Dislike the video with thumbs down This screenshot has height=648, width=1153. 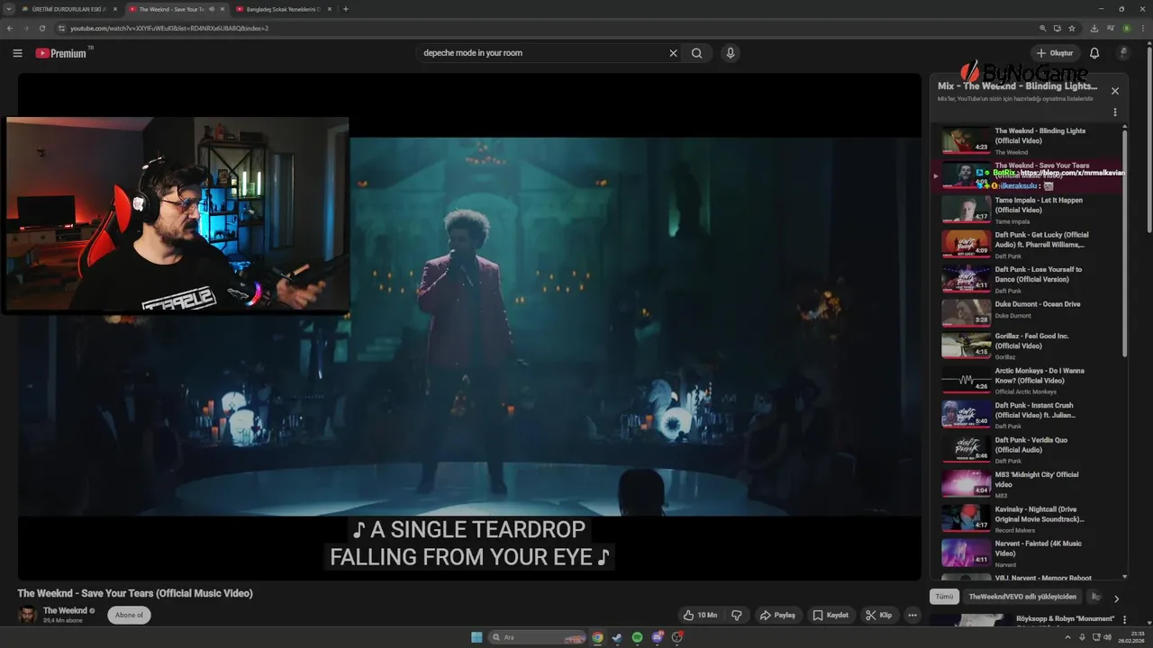(737, 616)
